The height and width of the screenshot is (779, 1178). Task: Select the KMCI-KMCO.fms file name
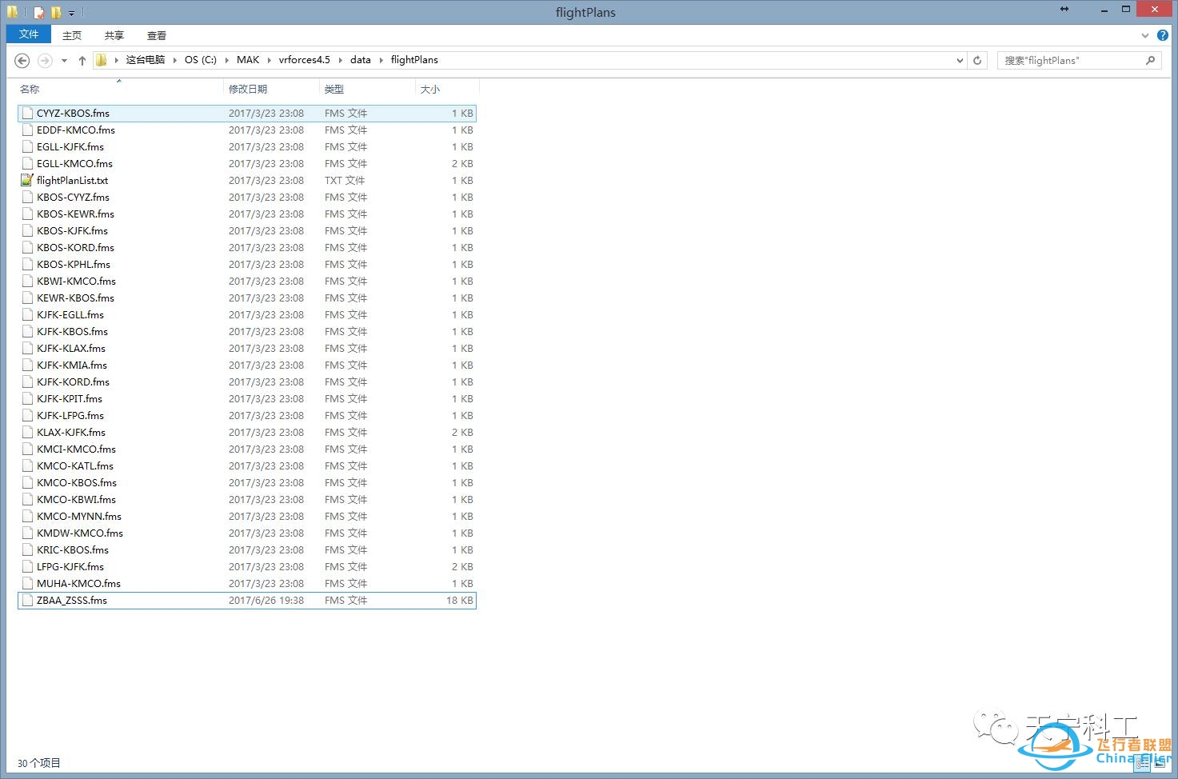click(x=76, y=449)
